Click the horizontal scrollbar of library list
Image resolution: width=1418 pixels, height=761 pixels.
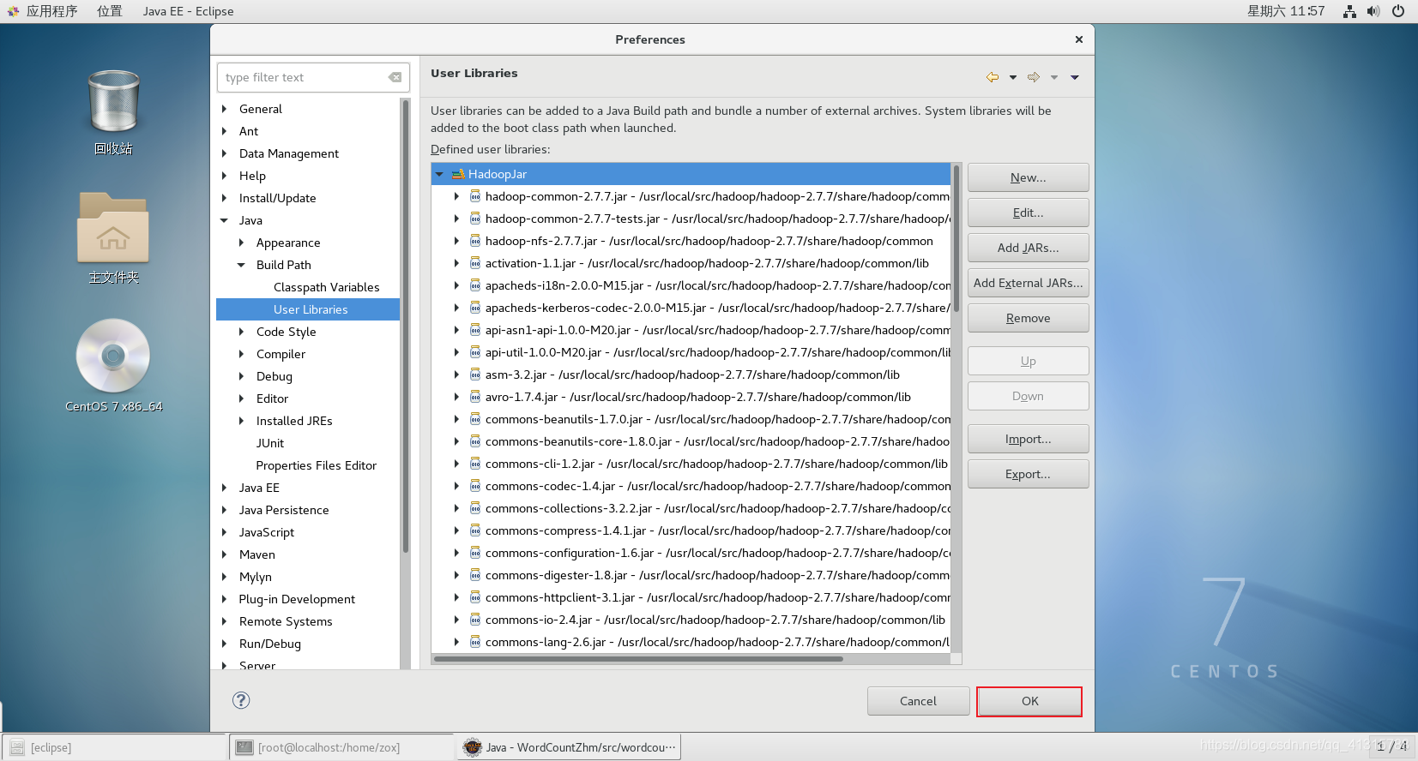(638, 659)
